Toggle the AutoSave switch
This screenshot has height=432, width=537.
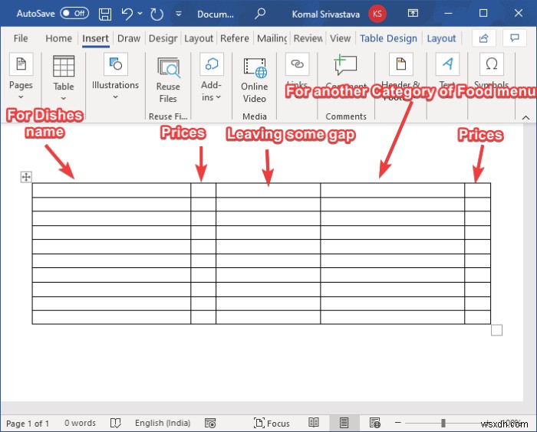74,13
